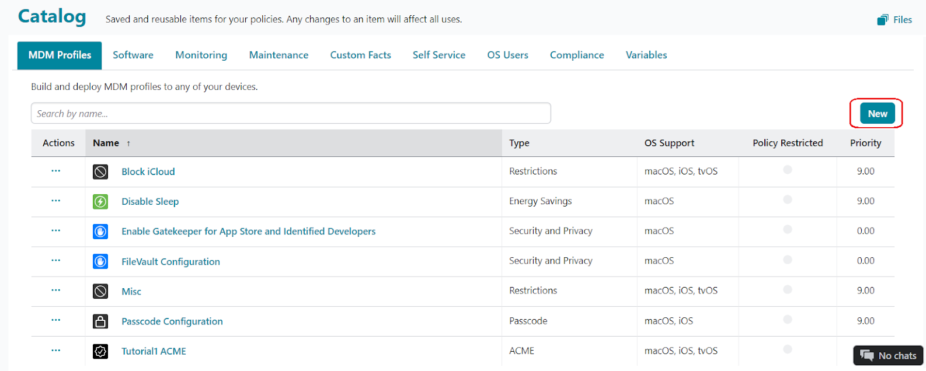Screen dimensions: 926x371
Task: Click priority 0.00 in Enable Gatekeeper row
Action: coord(866,231)
